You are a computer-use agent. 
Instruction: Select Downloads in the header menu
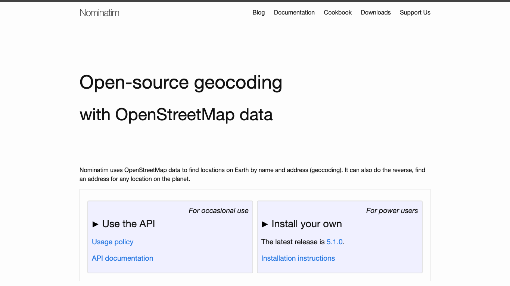[376, 12]
